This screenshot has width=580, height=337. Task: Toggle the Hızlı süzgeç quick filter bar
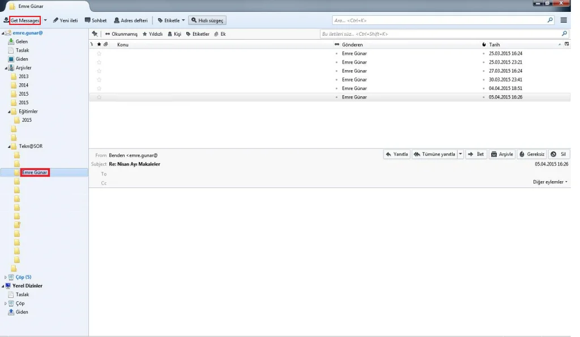coord(207,20)
